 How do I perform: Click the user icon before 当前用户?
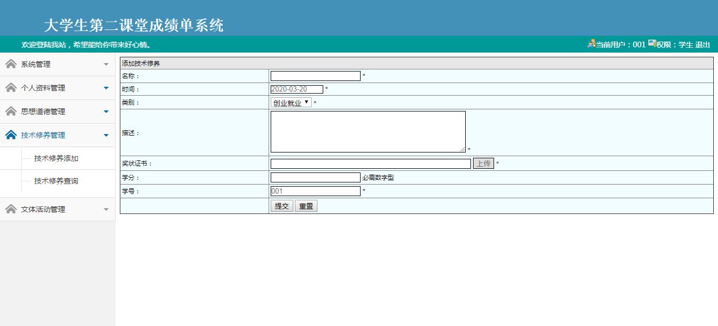(591, 44)
